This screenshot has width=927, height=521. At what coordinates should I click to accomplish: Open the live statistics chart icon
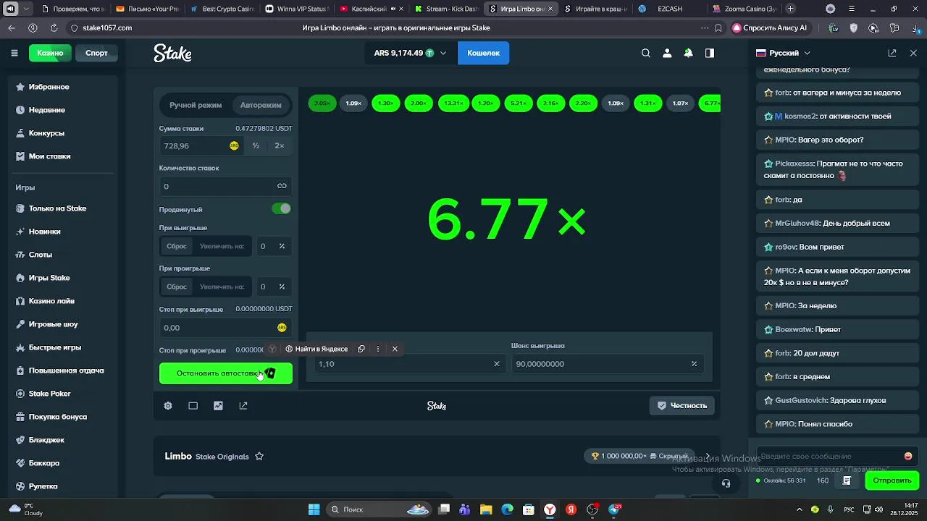[218, 406]
